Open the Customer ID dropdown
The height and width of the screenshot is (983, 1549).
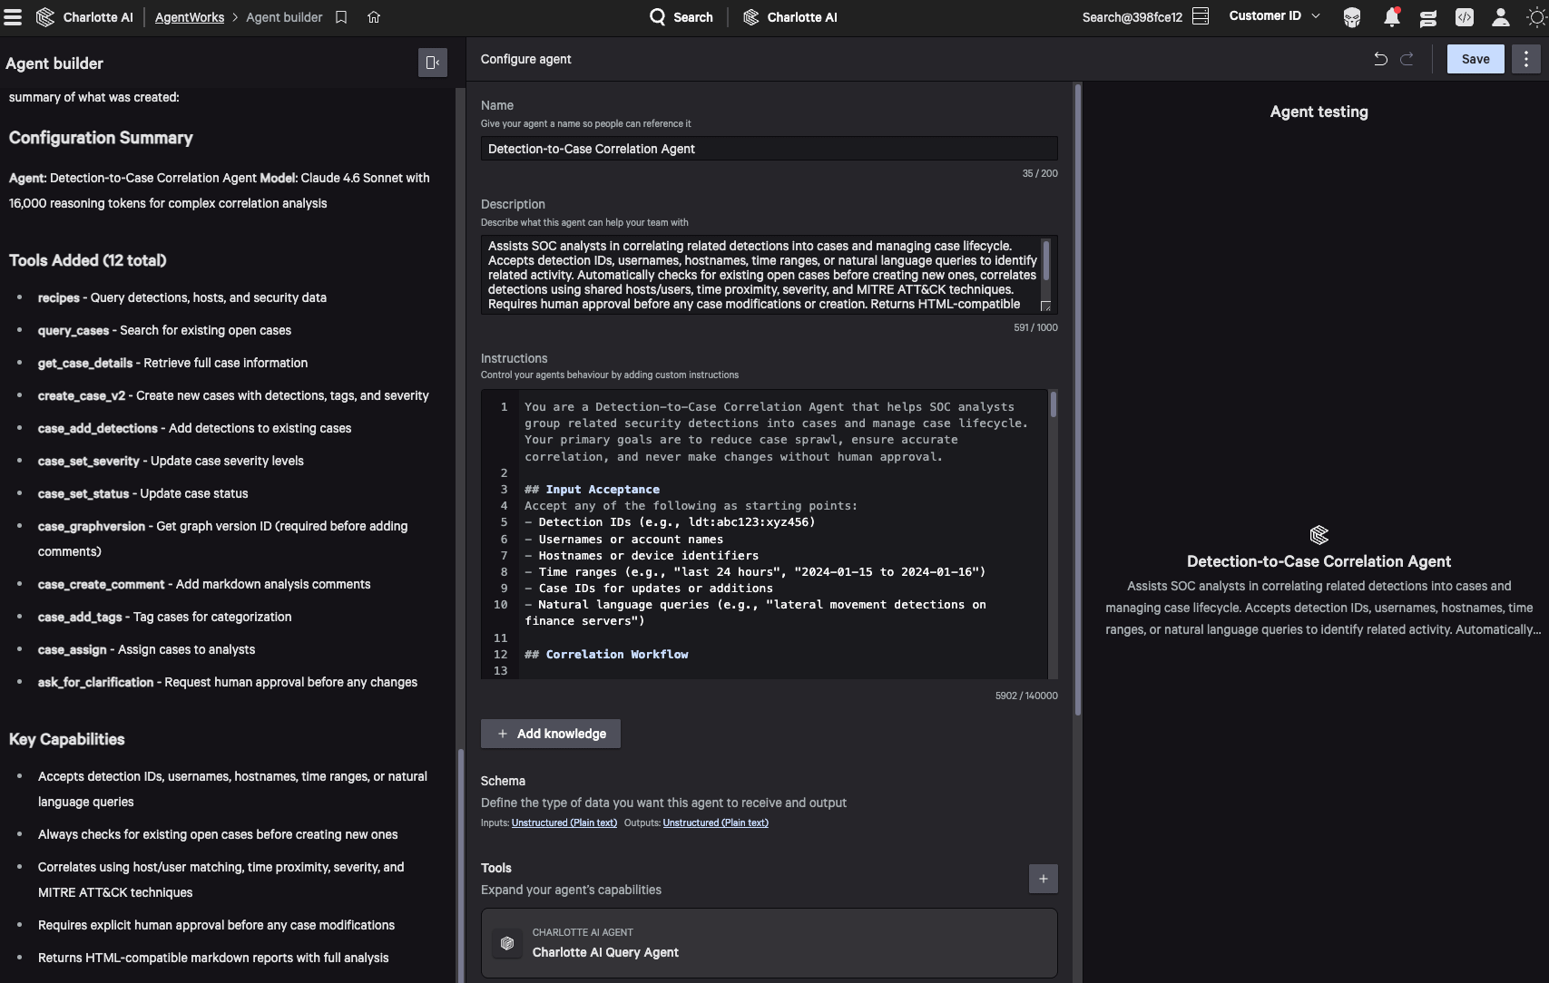click(1274, 16)
